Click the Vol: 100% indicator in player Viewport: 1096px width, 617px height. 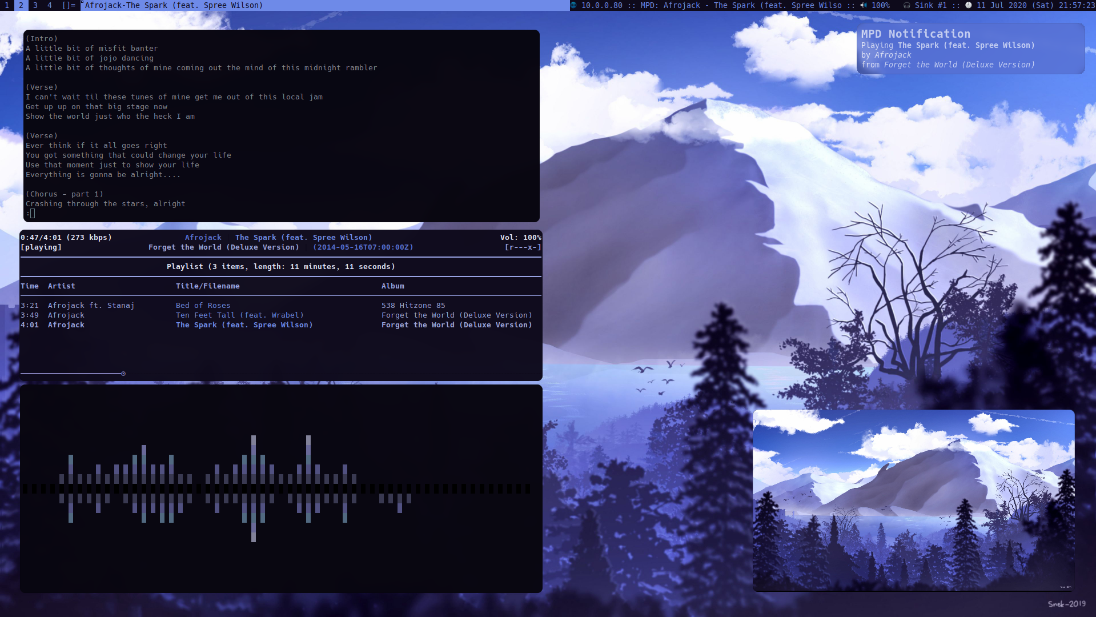click(520, 237)
